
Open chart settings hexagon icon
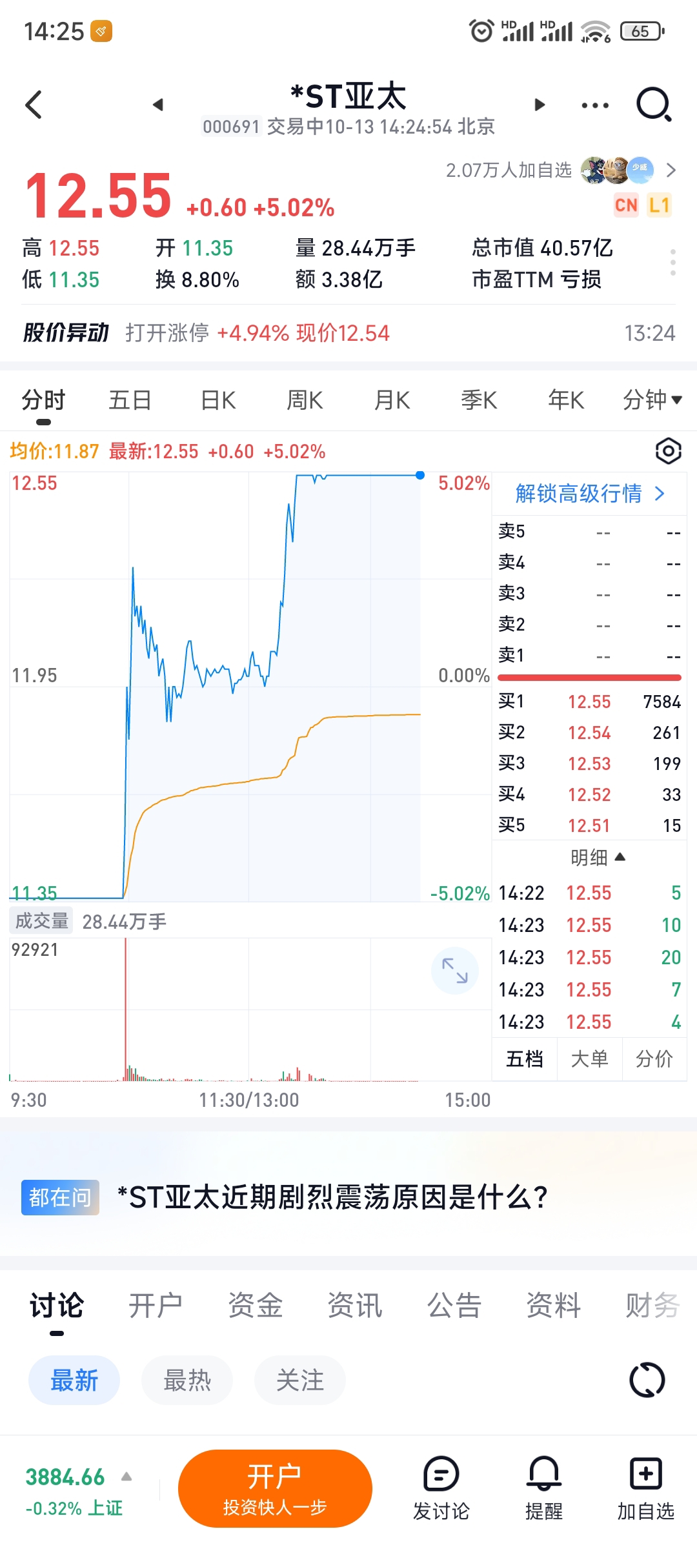(668, 451)
